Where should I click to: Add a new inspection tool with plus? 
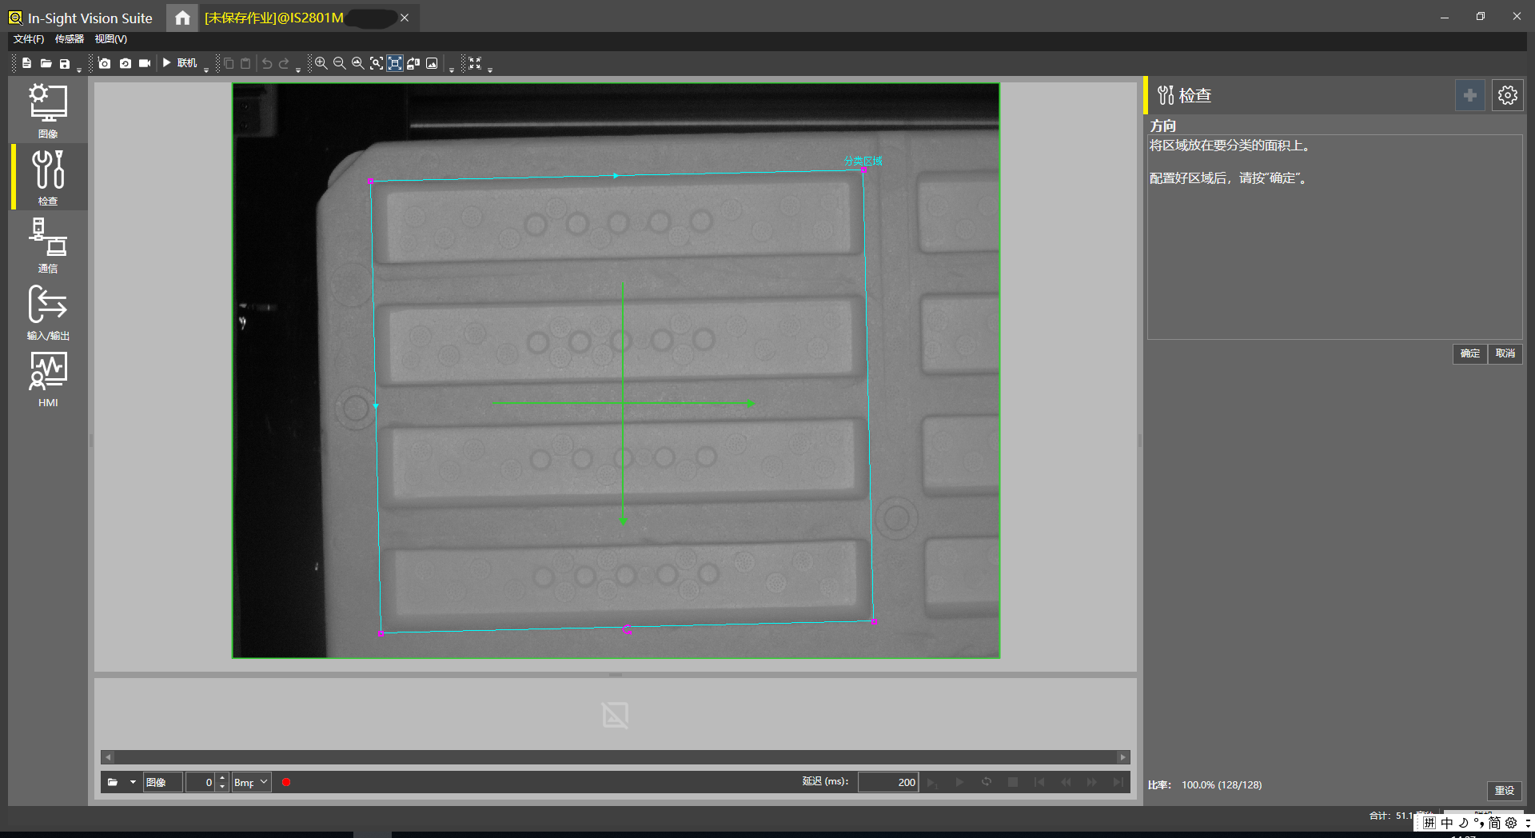pyautogui.click(x=1469, y=95)
